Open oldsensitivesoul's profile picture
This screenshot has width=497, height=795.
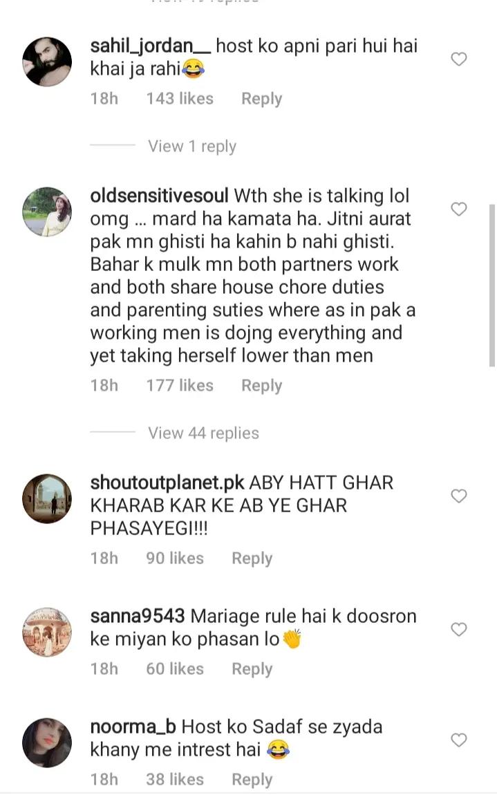click(47, 212)
